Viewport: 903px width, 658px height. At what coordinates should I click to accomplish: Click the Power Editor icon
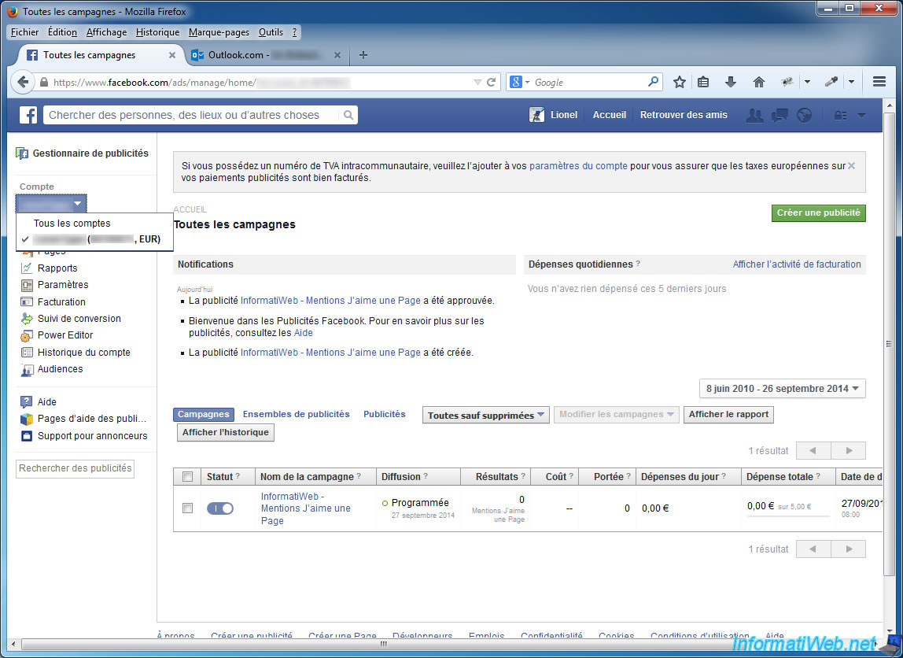[27, 335]
